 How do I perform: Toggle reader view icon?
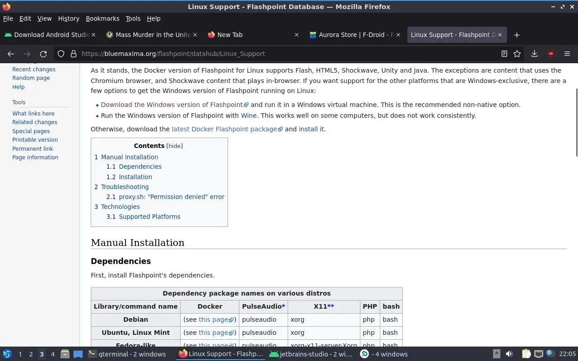pos(504,54)
